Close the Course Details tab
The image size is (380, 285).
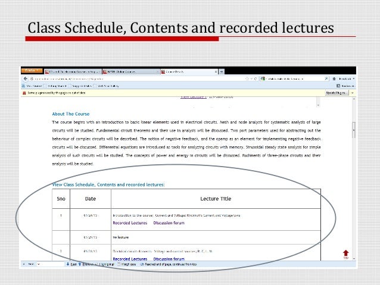[x=216, y=71]
